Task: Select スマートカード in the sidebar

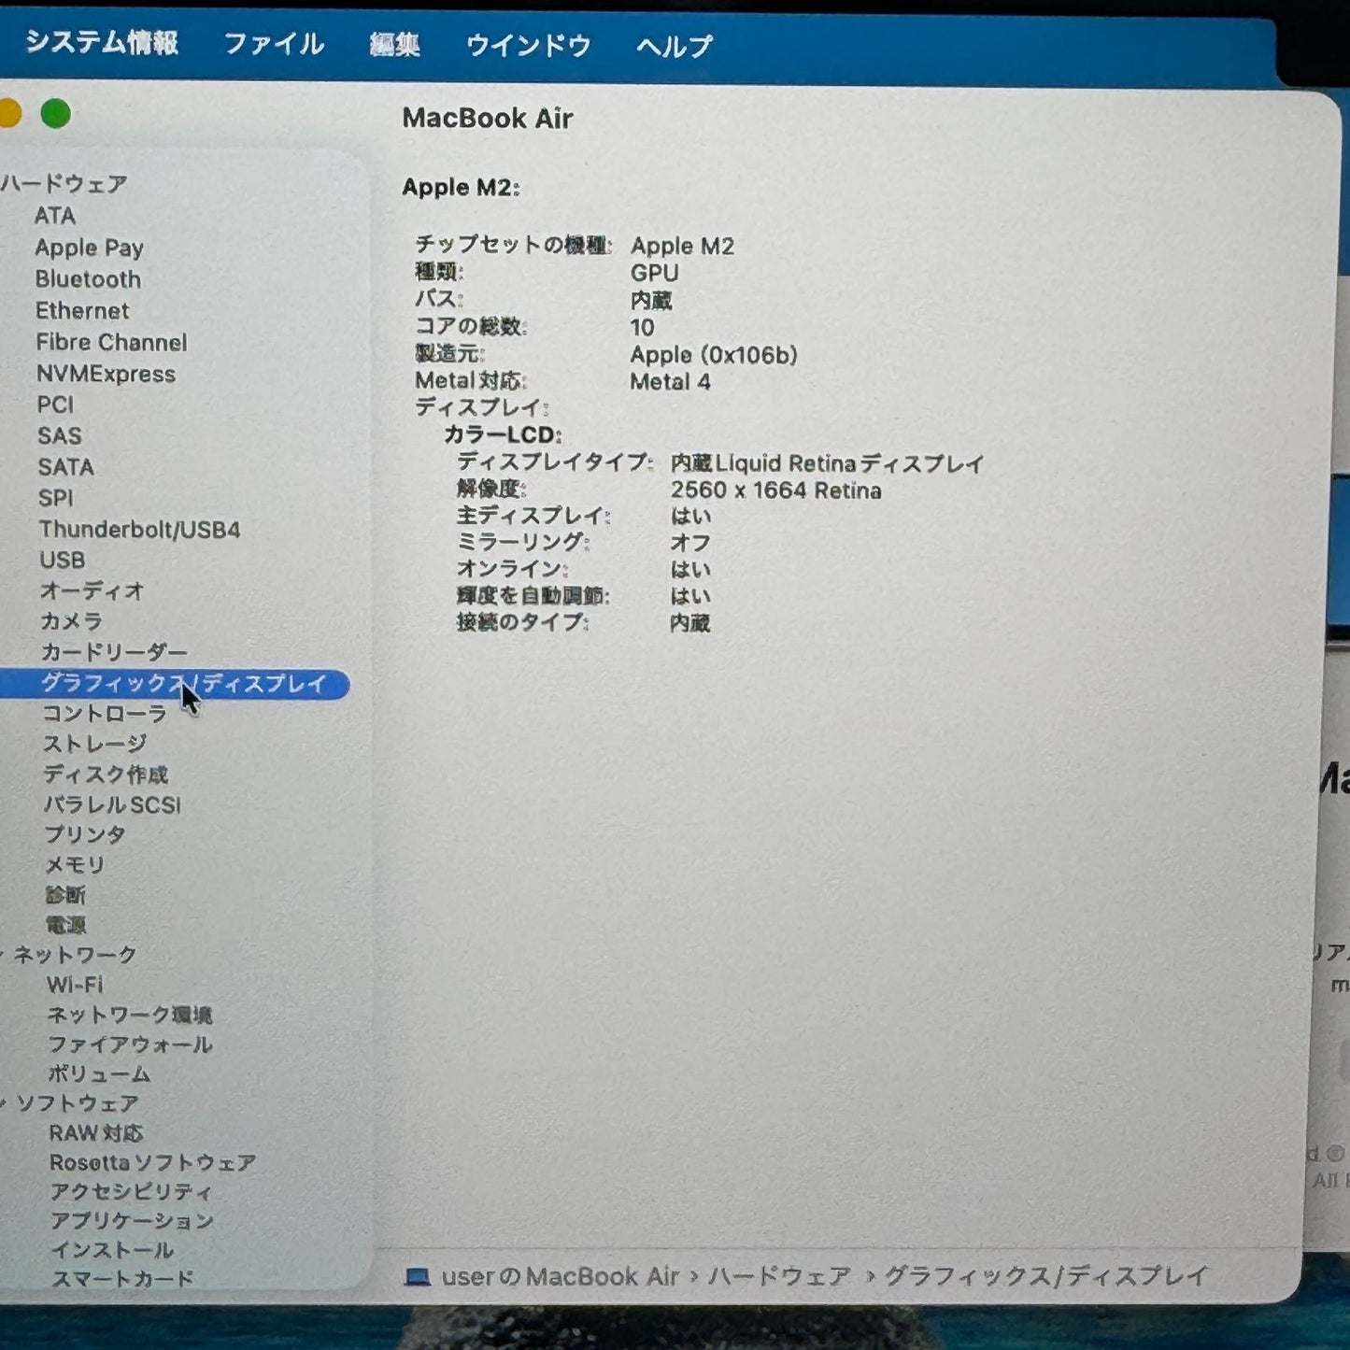Action: 122,1279
